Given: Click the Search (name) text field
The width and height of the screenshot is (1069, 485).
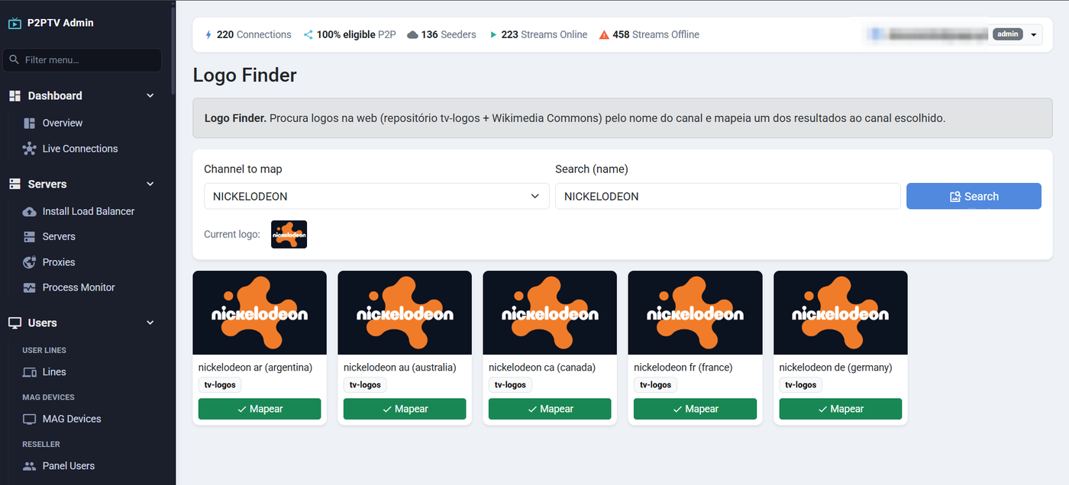Looking at the screenshot, I should (728, 196).
